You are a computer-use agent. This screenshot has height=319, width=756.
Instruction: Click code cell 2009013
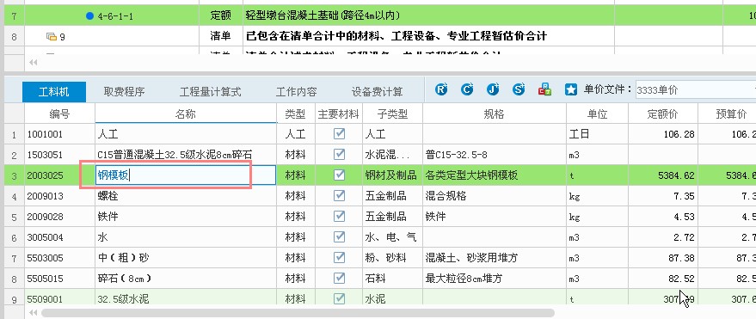click(59, 196)
